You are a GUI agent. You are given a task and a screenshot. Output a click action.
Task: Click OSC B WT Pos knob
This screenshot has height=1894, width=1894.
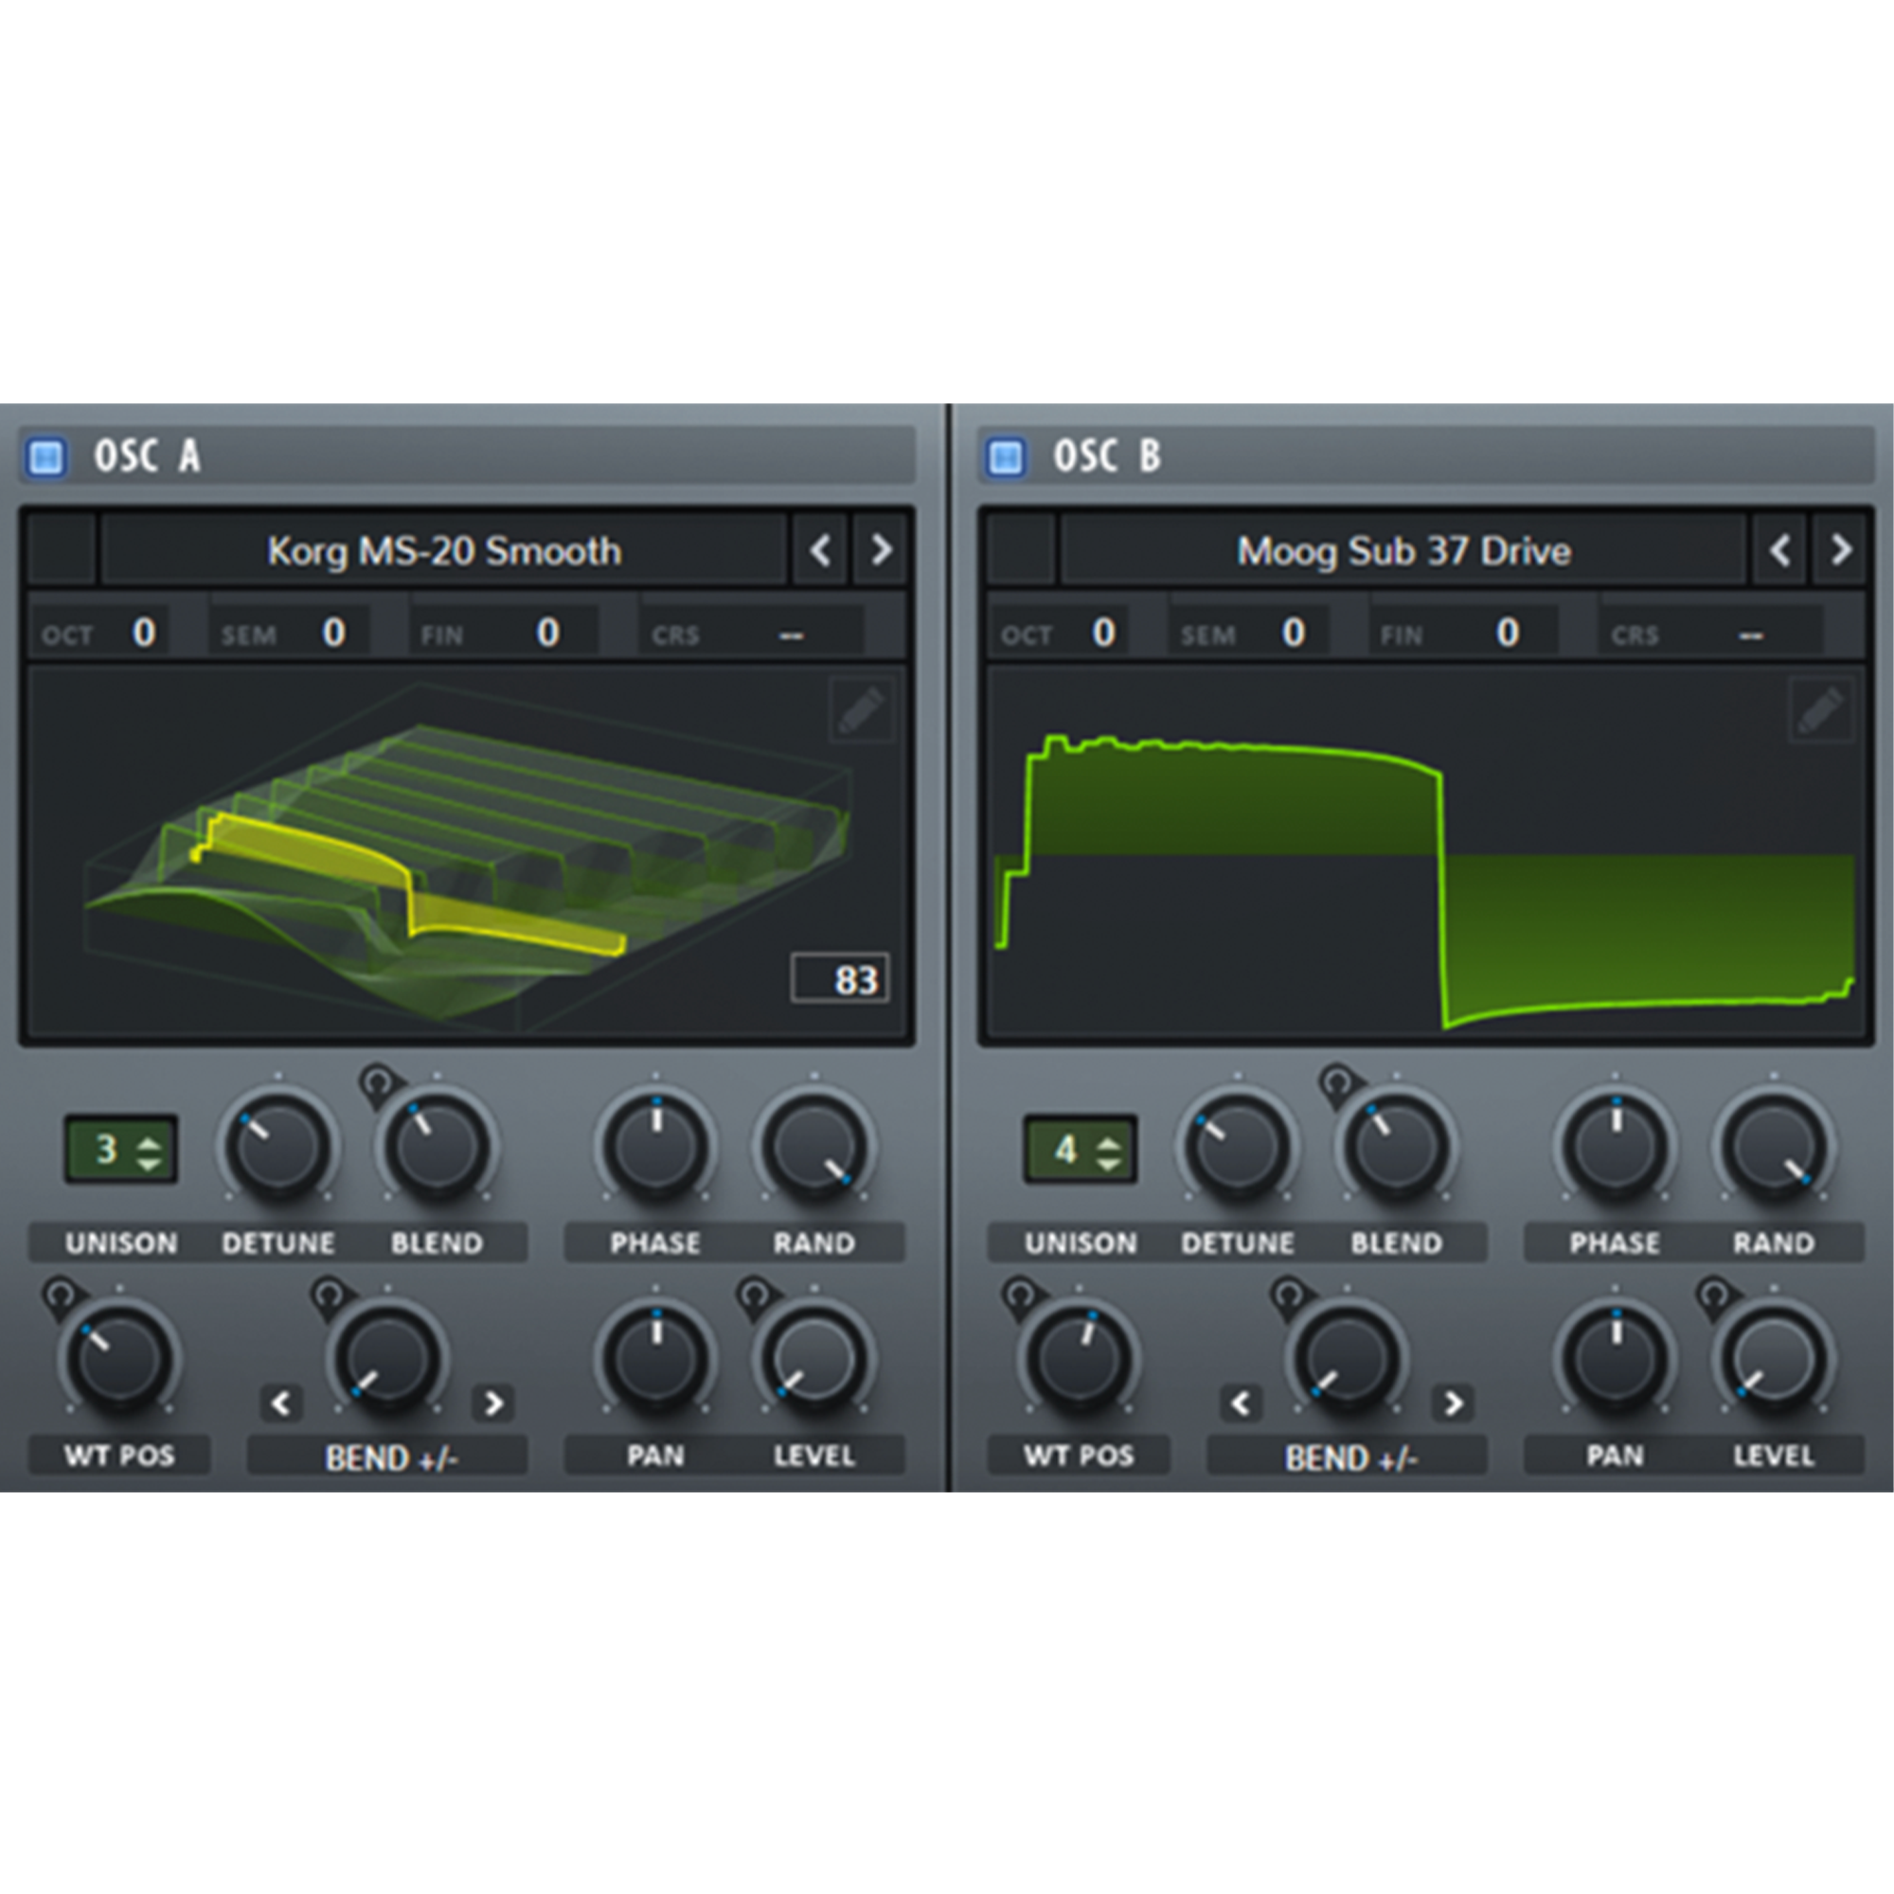(1080, 1358)
